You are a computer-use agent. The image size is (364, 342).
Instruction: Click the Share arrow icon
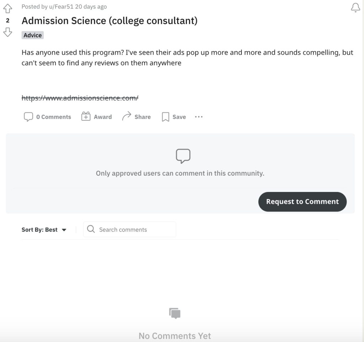point(127,116)
